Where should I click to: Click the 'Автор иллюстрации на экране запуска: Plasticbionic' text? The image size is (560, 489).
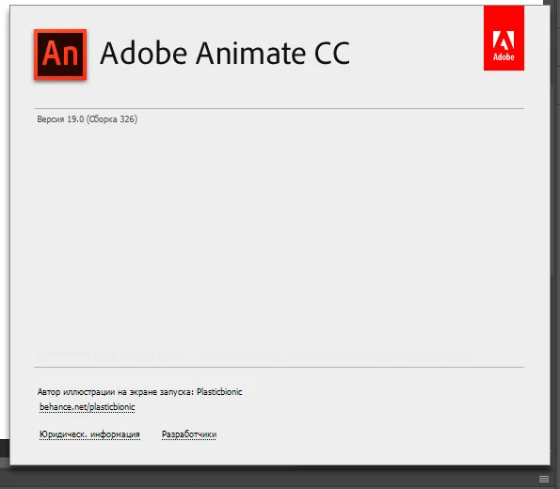[x=139, y=392]
